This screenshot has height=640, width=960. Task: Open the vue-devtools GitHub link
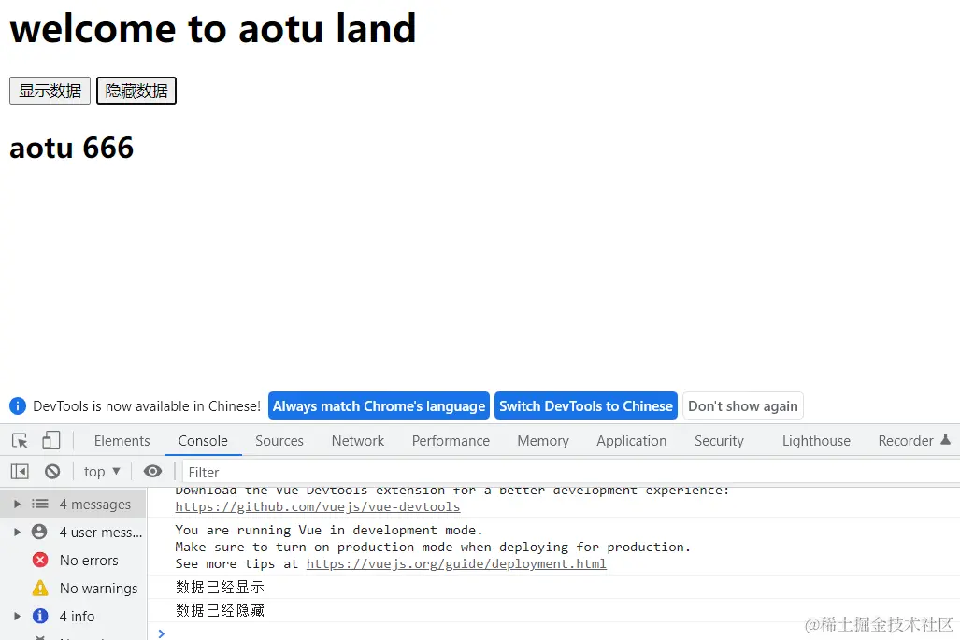pyautogui.click(x=318, y=506)
